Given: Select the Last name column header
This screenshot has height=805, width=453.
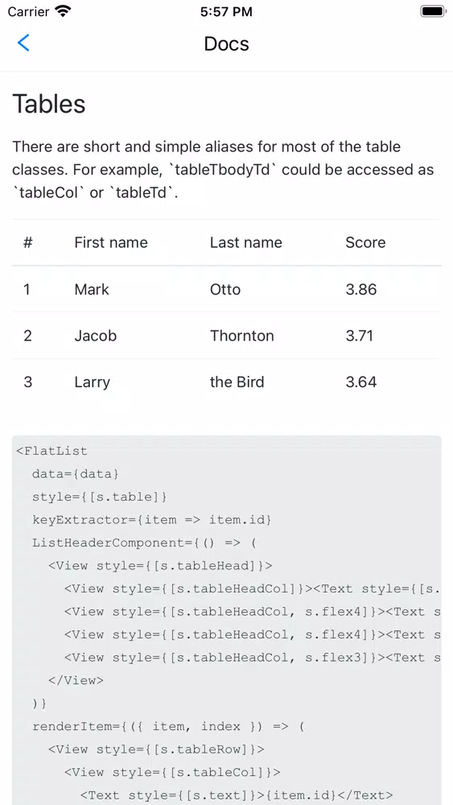Looking at the screenshot, I should (x=245, y=242).
